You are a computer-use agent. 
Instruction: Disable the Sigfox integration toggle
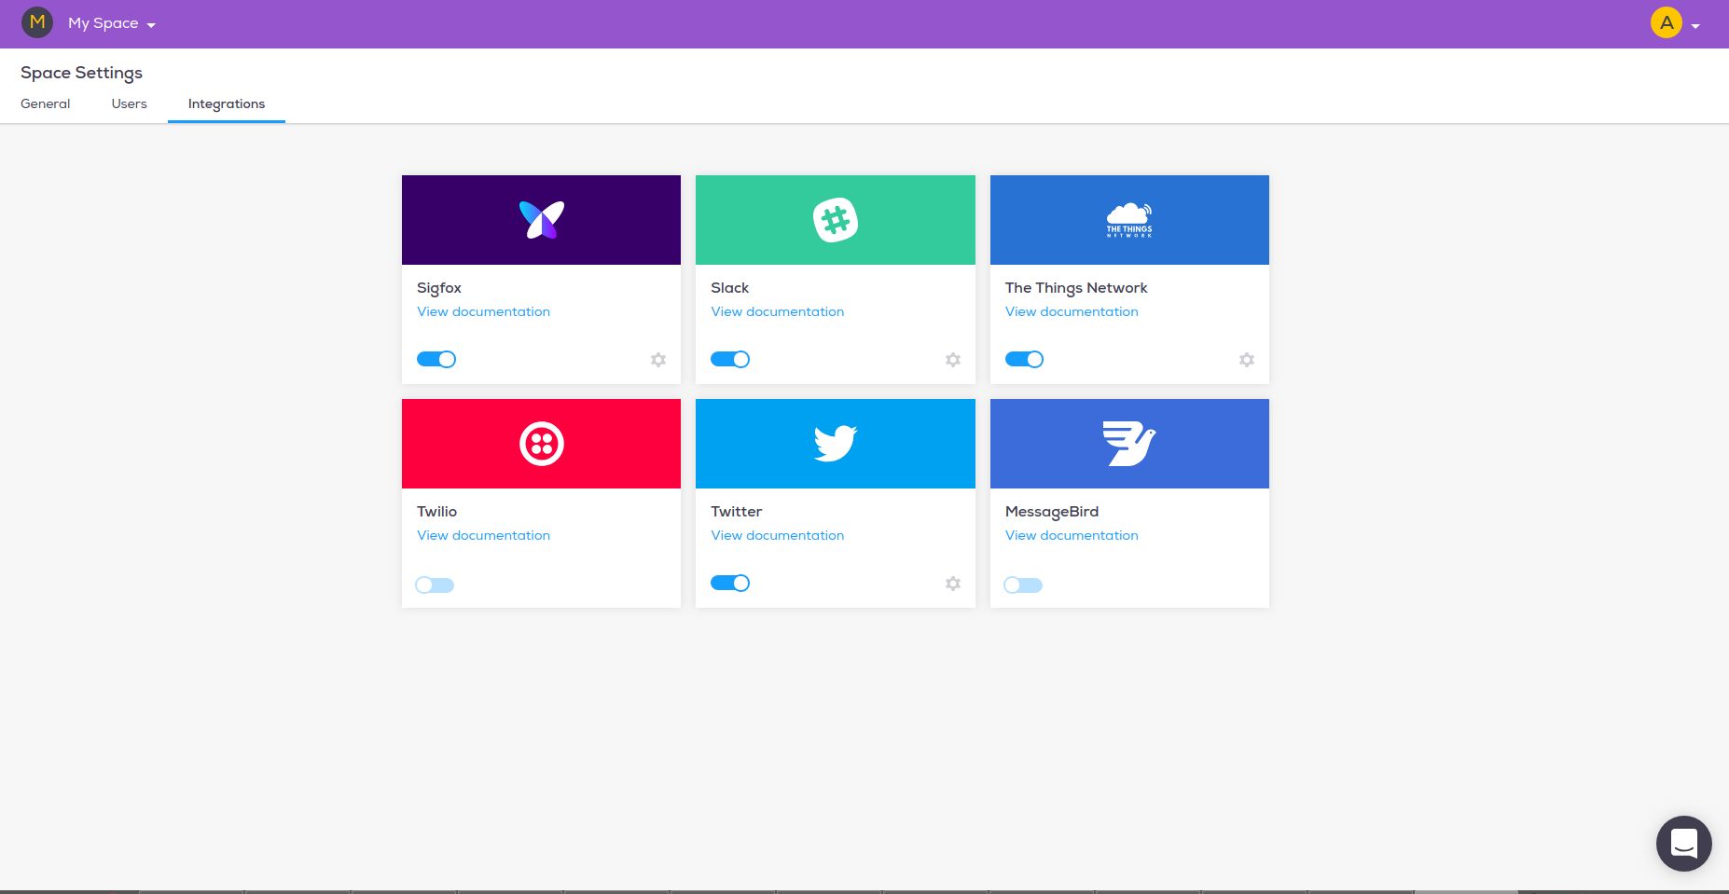tap(436, 359)
